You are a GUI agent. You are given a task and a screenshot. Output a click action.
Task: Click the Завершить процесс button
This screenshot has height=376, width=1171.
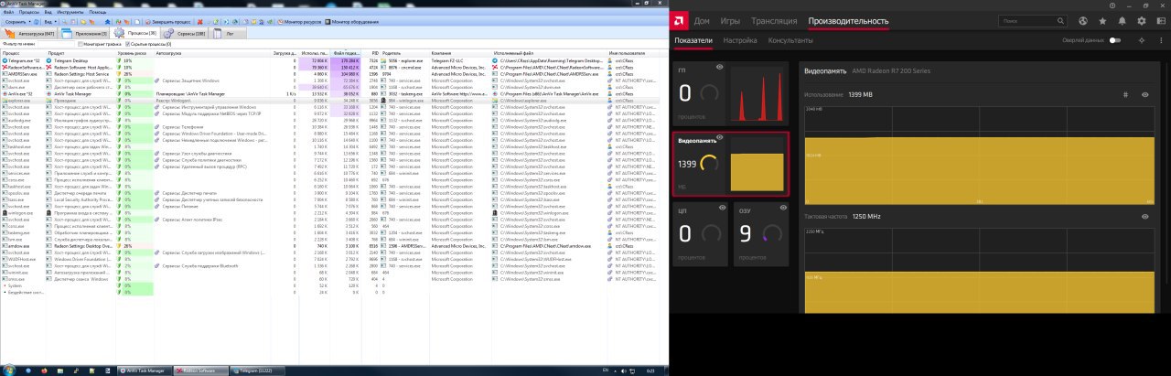pos(167,21)
